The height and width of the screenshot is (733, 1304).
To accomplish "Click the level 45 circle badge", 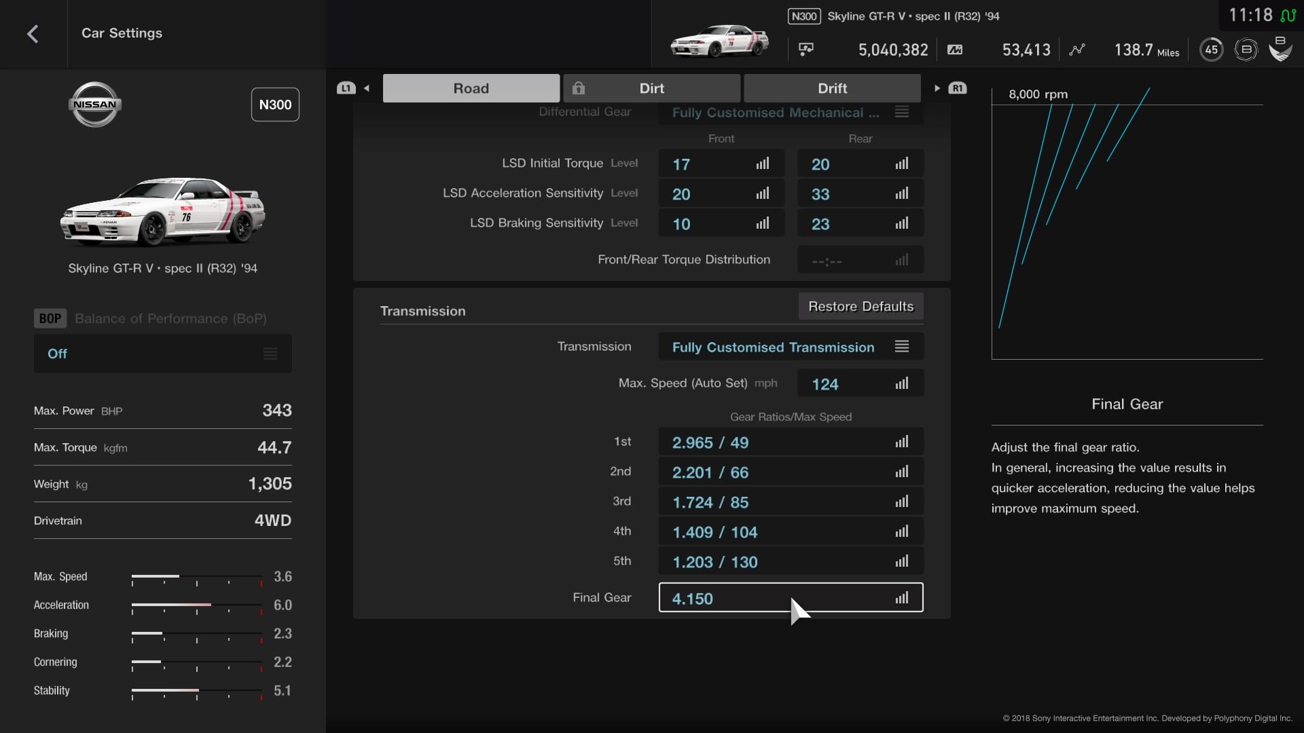I will pos(1212,50).
